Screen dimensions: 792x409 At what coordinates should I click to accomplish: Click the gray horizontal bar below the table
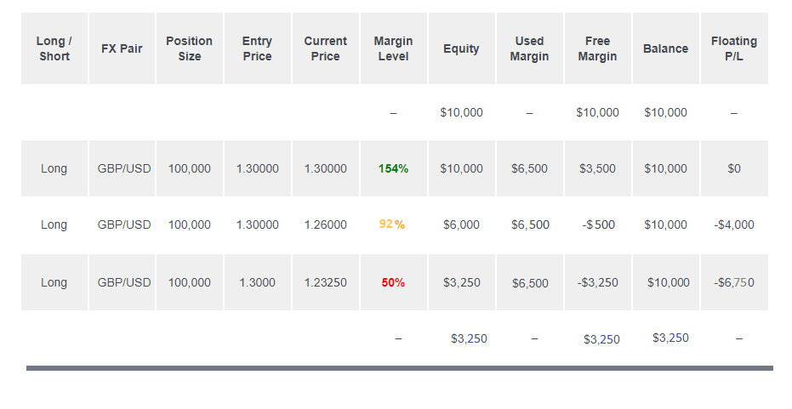coord(399,368)
